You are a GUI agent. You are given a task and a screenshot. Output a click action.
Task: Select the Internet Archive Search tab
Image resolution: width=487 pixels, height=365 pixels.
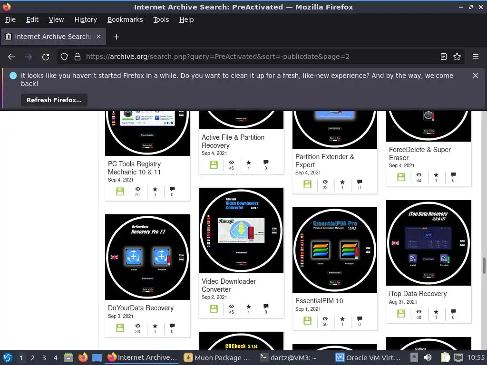[53, 37]
